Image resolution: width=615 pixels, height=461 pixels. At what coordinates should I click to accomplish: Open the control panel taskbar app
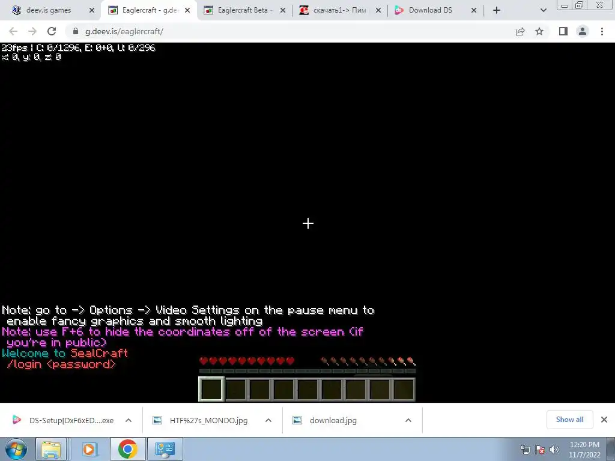[x=165, y=449]
